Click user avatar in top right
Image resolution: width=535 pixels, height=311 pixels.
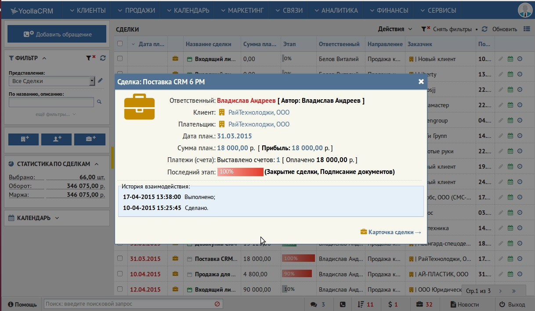pyautogui.click(x=525, y=10)
